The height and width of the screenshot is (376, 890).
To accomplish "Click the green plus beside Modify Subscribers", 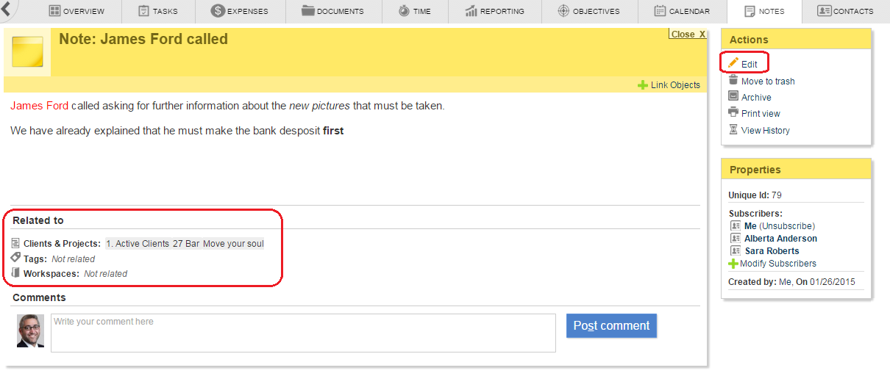I will tap(733, 264).
